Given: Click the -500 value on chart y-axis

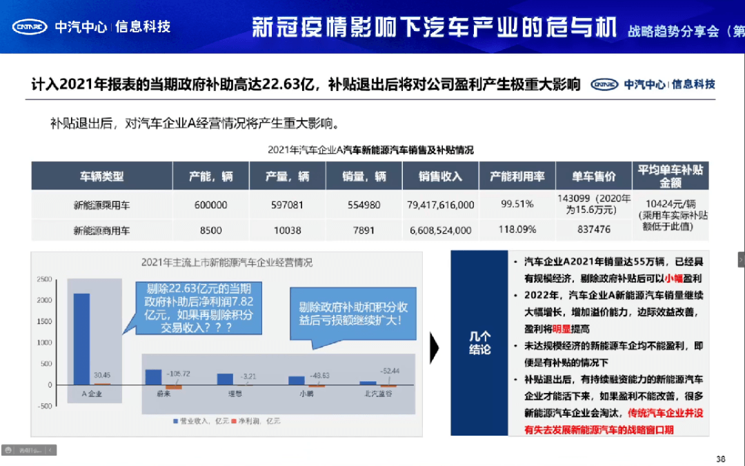Looking at the screenshot, I should (x=44, y=406).
